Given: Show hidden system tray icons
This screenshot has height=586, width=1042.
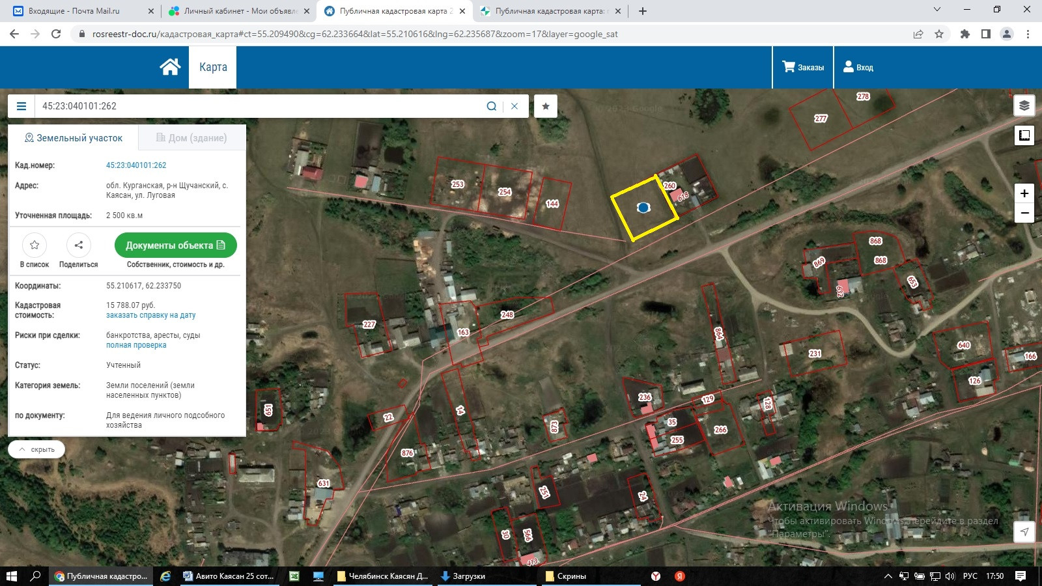Looking at the screenshot, I should point(888,576).
